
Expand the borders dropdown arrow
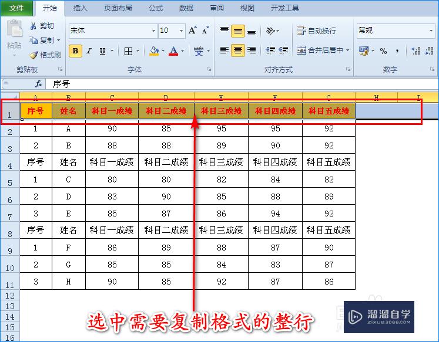(138, 51)
